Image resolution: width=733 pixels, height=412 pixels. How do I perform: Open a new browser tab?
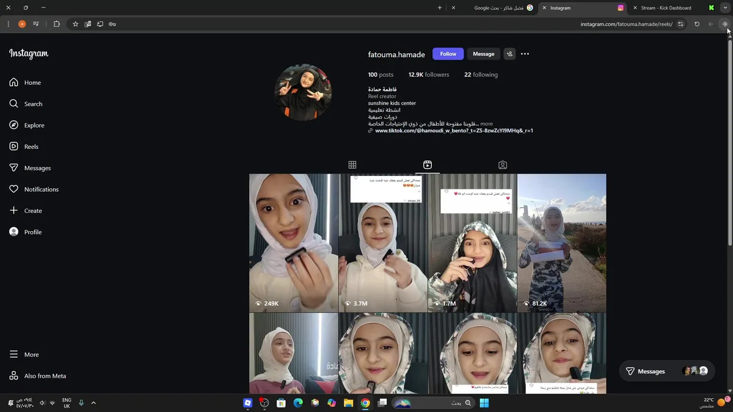[439, 8]
